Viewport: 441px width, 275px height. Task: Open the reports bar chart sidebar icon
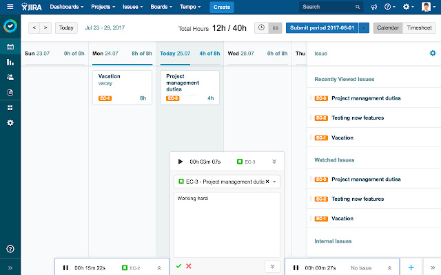pyautogui.click(x=10, y=63)
